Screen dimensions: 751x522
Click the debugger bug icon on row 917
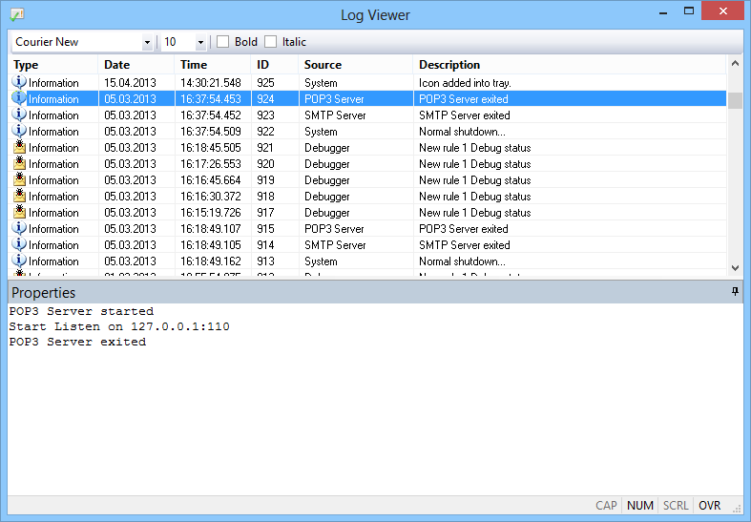(x=20, y=212)
